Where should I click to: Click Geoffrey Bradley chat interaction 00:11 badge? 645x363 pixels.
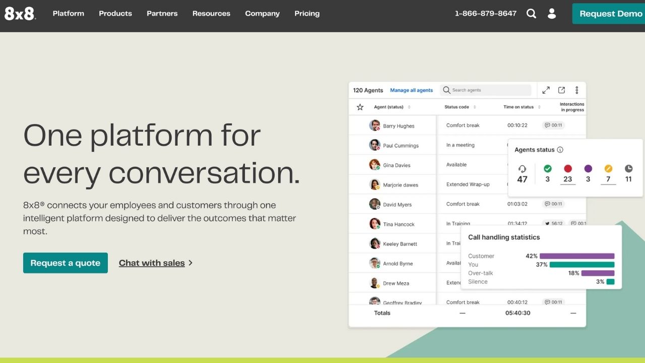click(553, 302)
